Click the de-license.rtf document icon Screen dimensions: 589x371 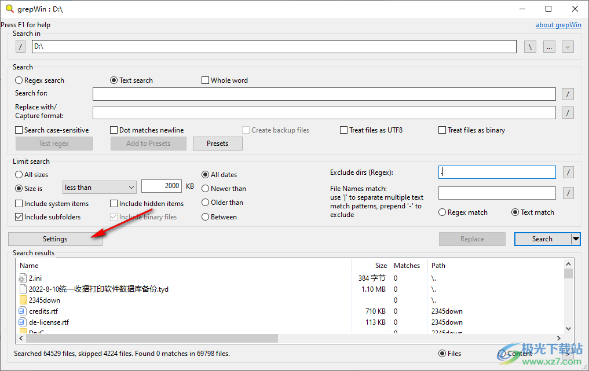[23, 322]
